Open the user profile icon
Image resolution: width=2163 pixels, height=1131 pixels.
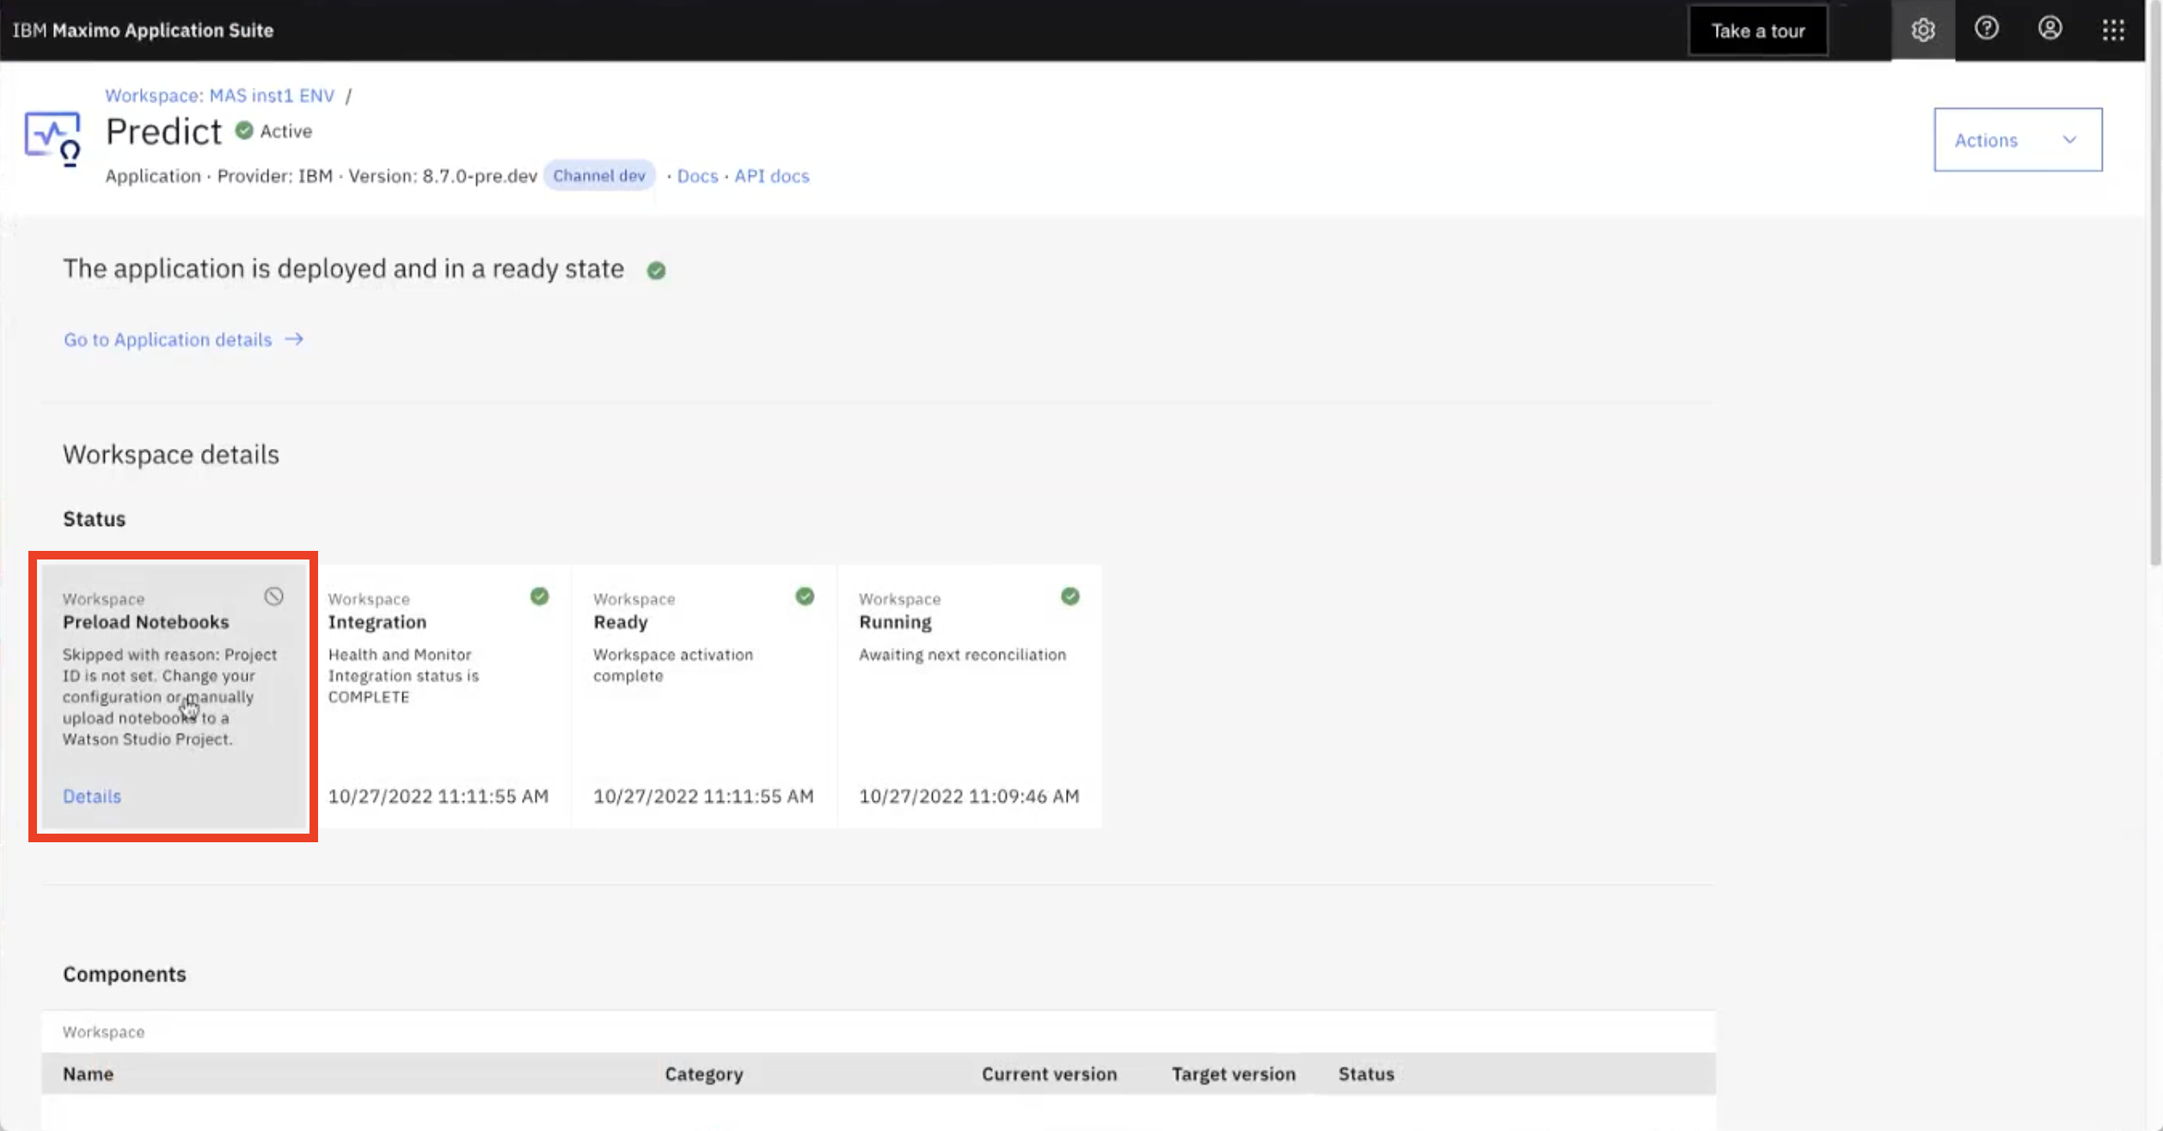2050,29
